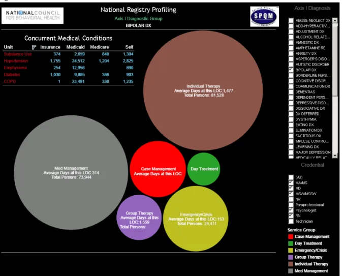This screenshot has width=343, height=276.
Task: Click the Credential filter title
Action: (x=313, y=165)
